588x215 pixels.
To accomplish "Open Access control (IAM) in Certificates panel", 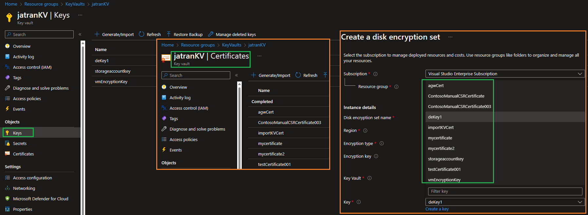I will tap(189, 108).
